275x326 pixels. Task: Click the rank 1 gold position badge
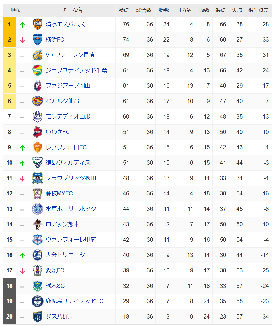pyautogui.click(x=9, y=24)
